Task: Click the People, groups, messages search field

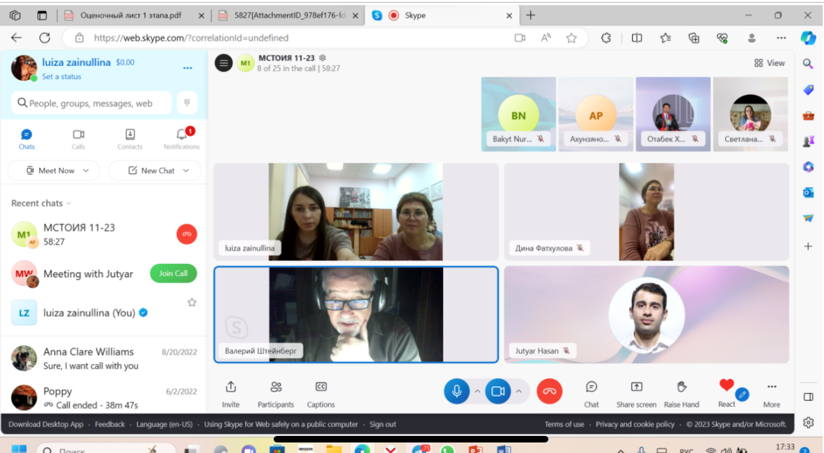Action: click(x=91, y=103)
